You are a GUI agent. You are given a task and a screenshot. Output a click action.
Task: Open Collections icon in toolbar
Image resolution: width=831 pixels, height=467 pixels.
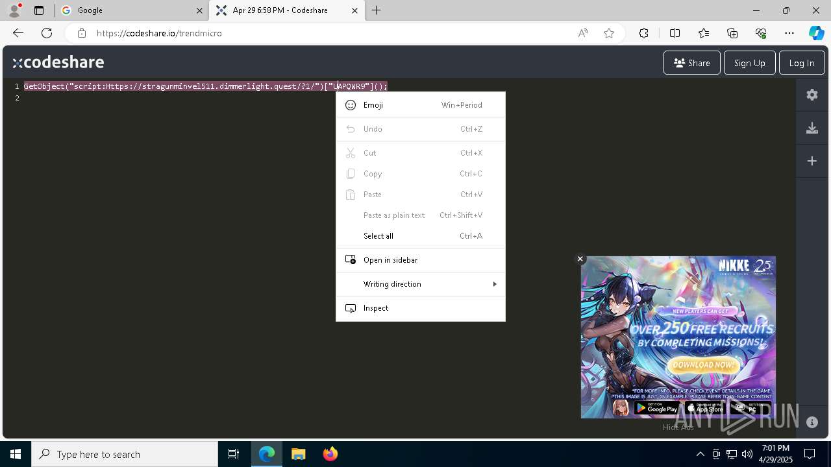point(732,33)
